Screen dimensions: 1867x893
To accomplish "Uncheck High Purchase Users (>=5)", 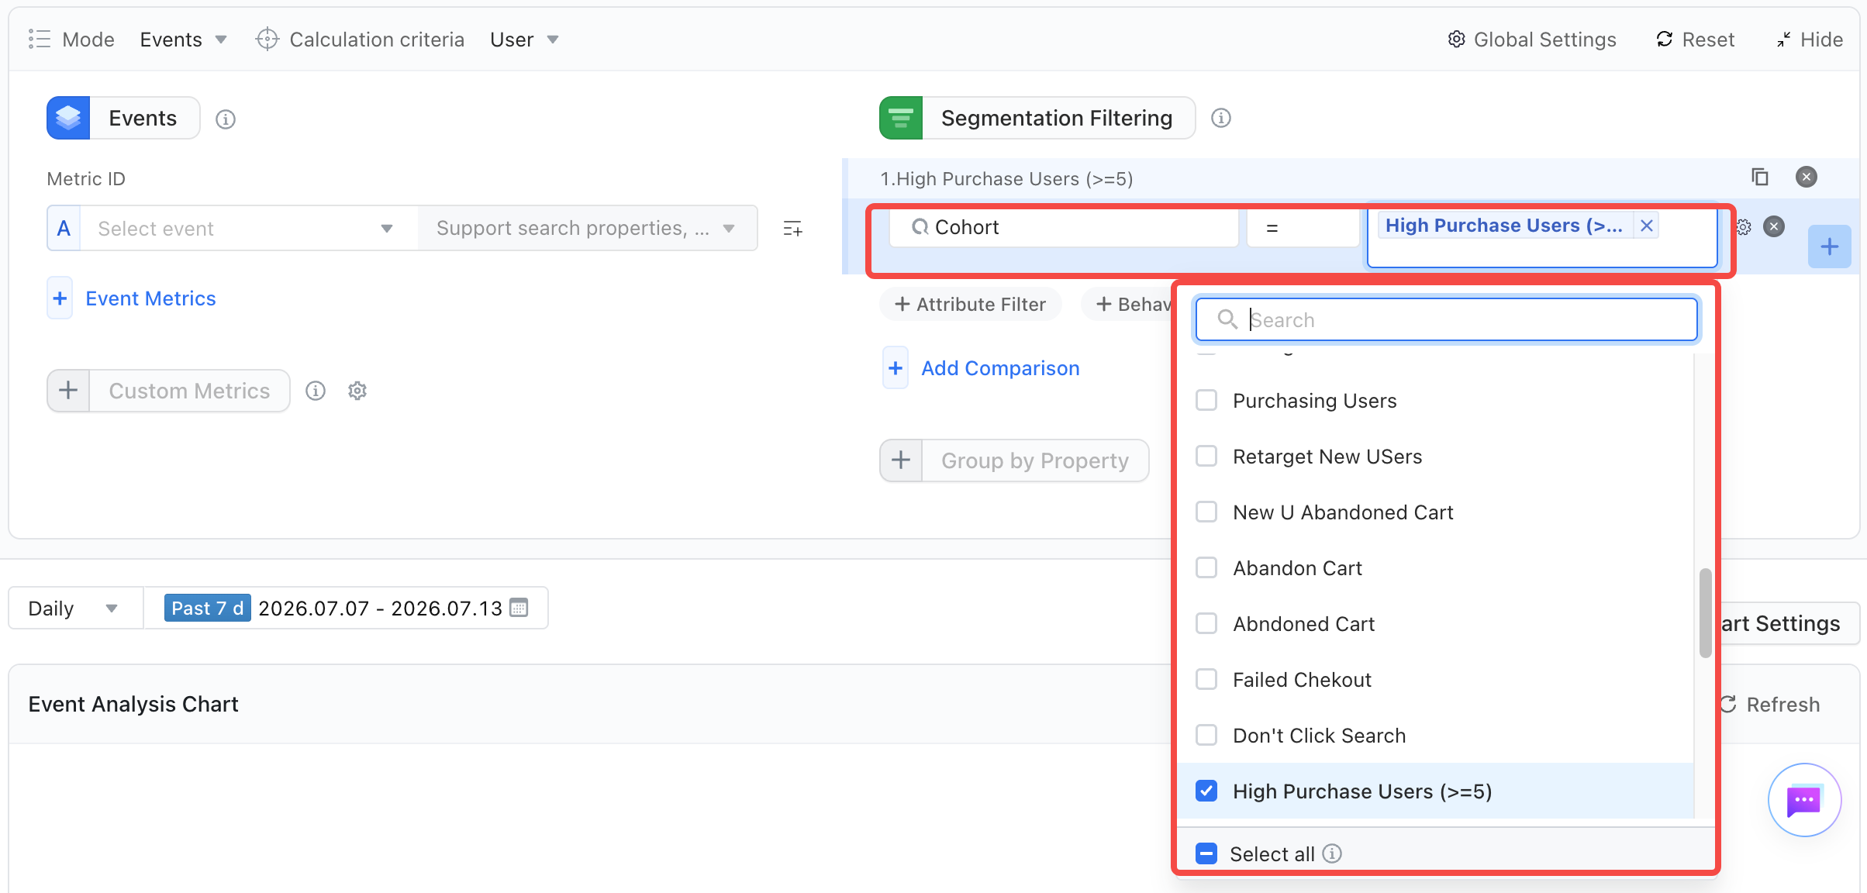I will (x=1206, y=791).
